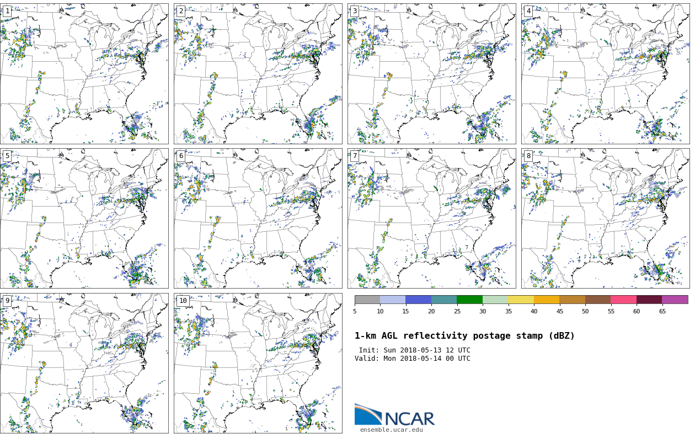Click the number 1 panel label
This screenshot has width=695, height=434.
point(7,11)
